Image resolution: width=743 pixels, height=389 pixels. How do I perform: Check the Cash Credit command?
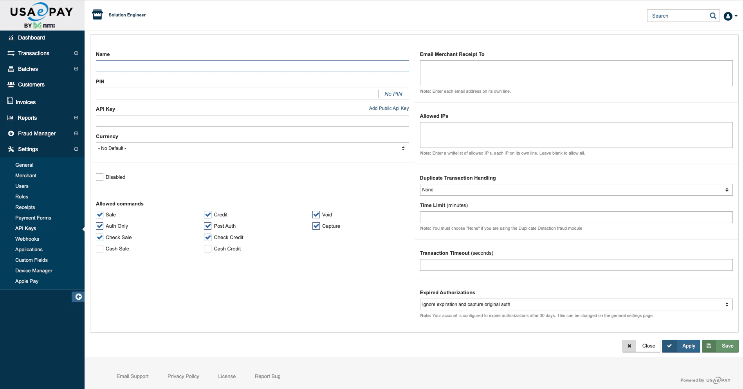coord(207,249)
